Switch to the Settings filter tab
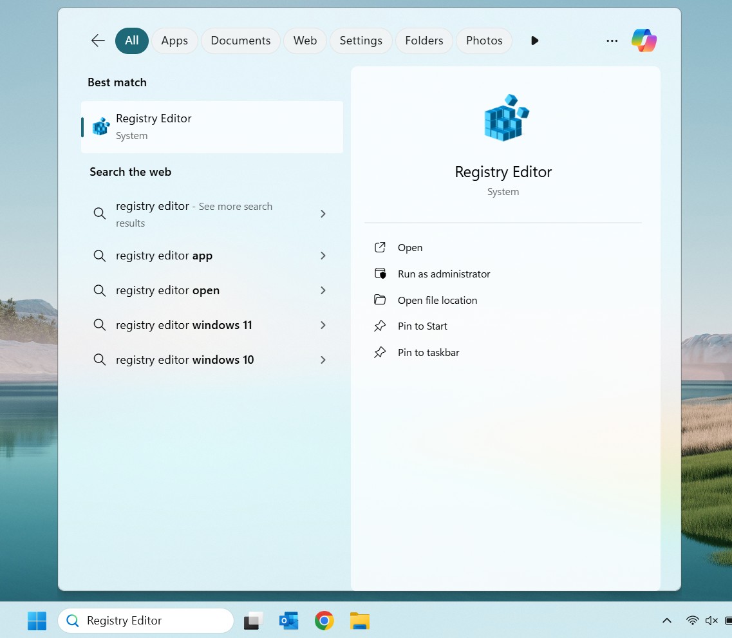This screenshot has width=732, height=638. (x=361, y=41)
